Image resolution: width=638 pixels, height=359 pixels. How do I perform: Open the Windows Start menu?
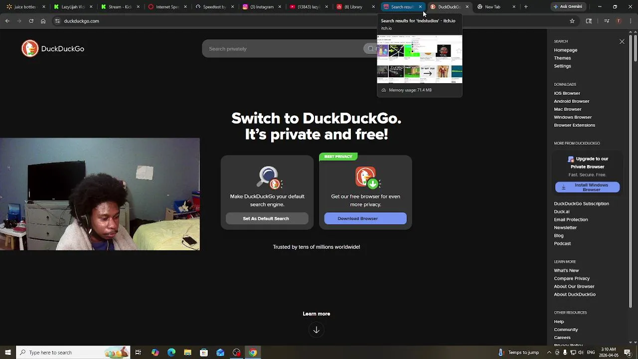[7, 353]
